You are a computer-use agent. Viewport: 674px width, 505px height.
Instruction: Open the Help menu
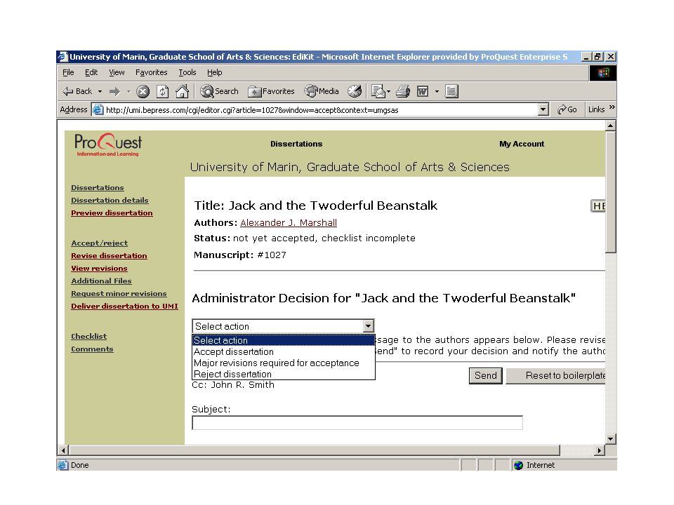coord(215,72)
